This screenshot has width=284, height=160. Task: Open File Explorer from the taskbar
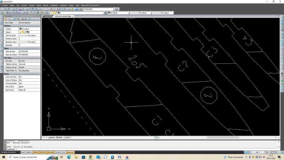coord(76,157)
